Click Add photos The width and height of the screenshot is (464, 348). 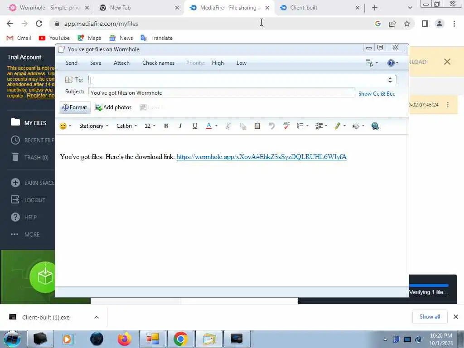click(x=113, y=107)
